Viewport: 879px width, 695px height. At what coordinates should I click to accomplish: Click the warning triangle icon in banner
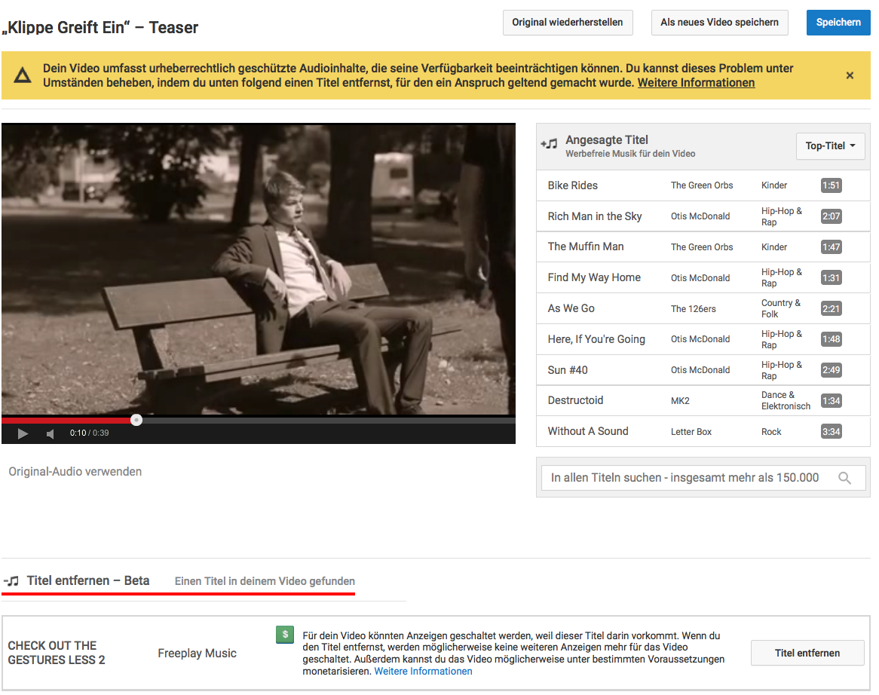pyautogui.click(x=23, y=75)
